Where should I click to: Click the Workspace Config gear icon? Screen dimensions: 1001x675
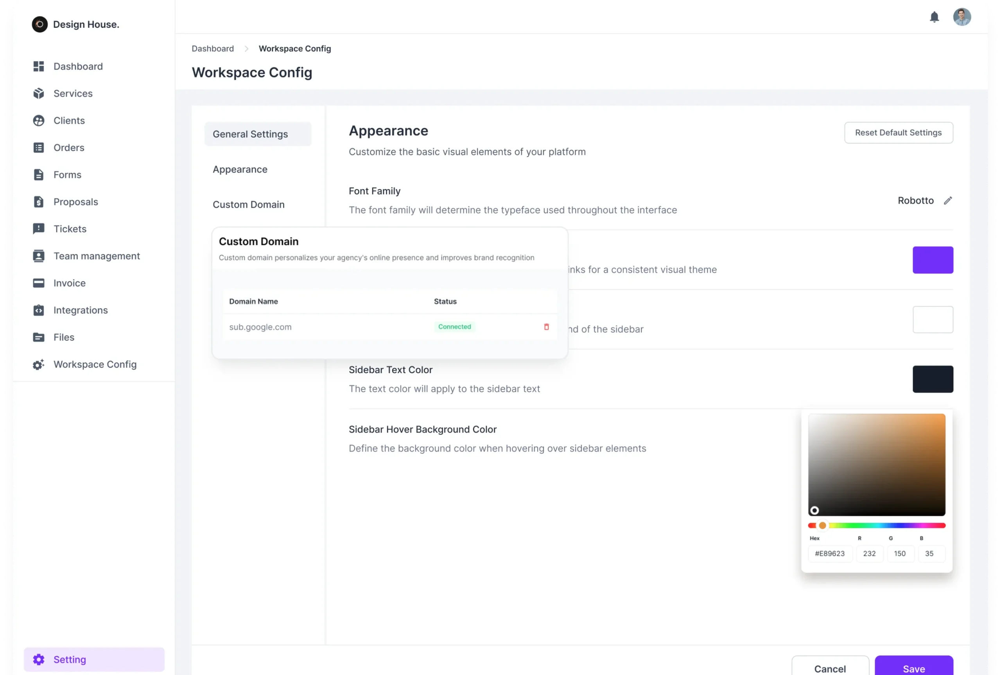(39, 364)
